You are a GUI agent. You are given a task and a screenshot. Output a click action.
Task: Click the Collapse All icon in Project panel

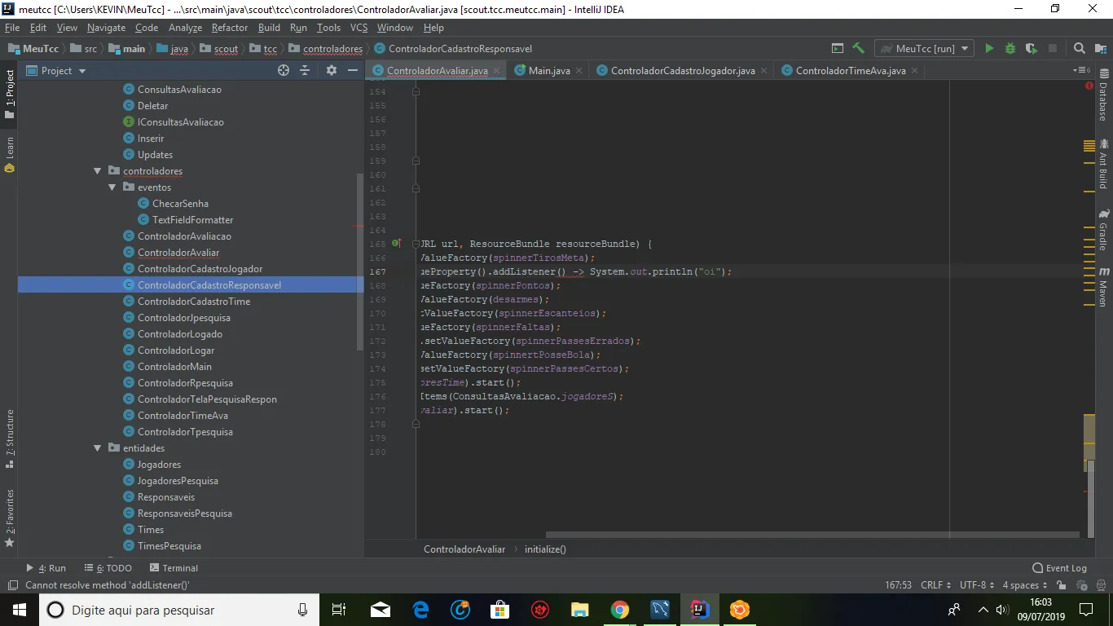point(305,71)
